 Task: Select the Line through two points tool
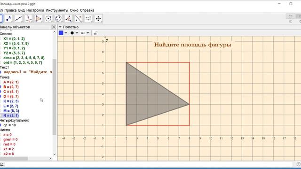pyautogui.click(x=18, y=19)
